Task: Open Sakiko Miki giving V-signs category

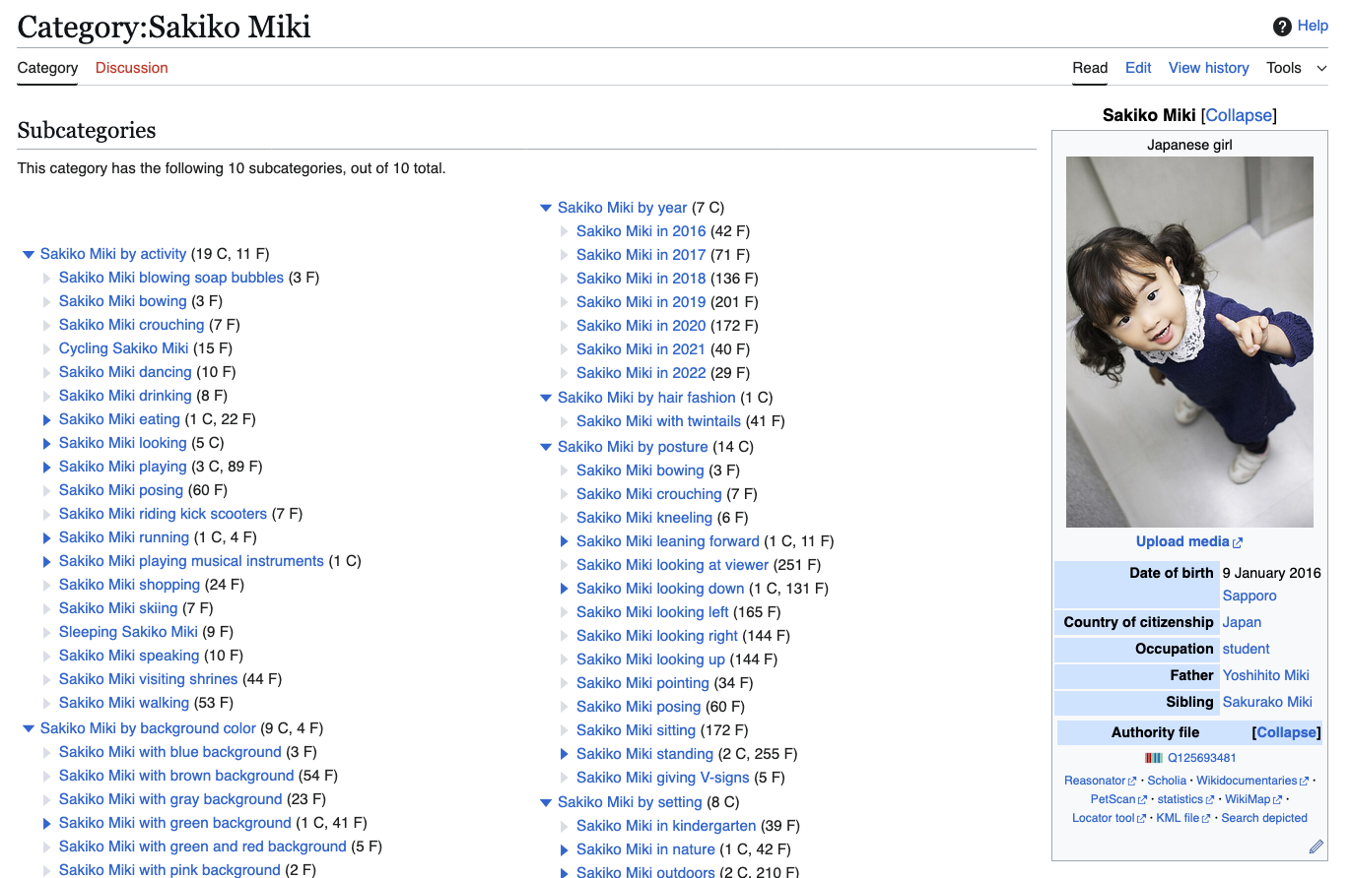Action: [663, 778]
